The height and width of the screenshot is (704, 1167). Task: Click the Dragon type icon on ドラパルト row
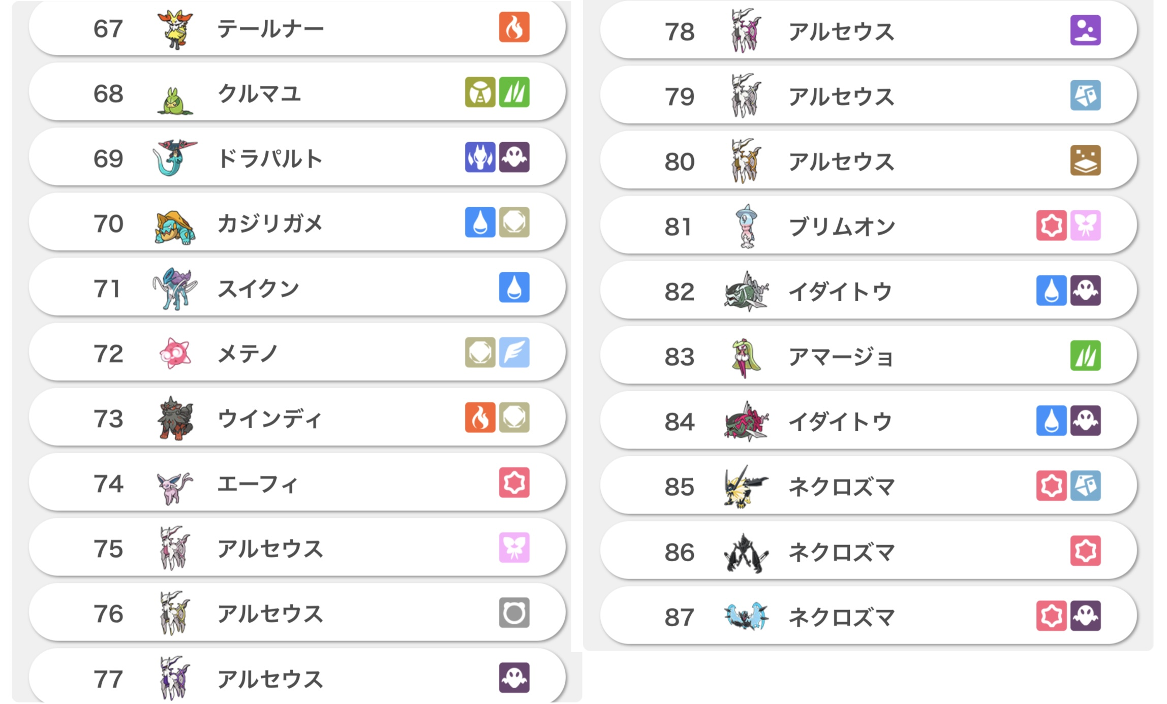480,157
